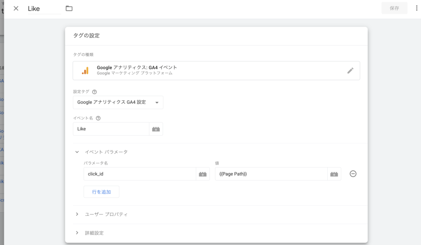Click the Google Analytics bar chart icon
The image size is (421, 245).
click(85, 71)
